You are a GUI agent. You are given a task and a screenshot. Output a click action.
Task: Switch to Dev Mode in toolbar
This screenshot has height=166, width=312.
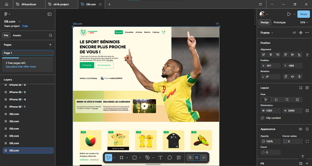click(x=204, y=158)
